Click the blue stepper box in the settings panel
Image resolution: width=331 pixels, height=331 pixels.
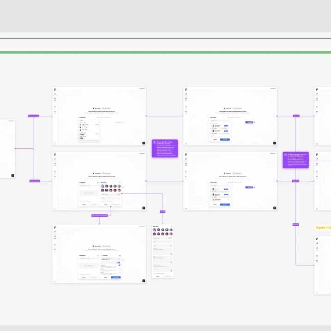tap(119, 262)
